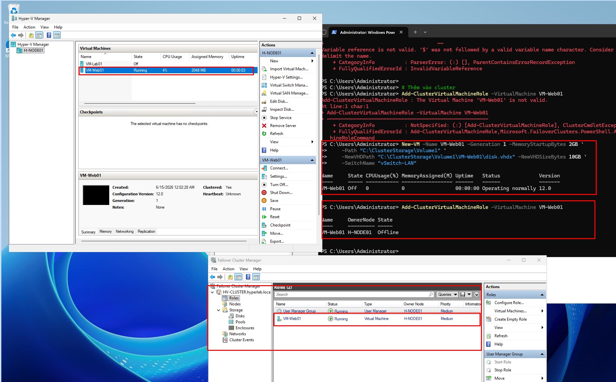Viewport: 616px width, 382px height.
Task: Click the help icon in Failover Cluster Manager toolbar
Action: [248, 277]
